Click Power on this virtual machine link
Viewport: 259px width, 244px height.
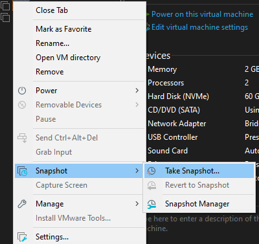tap(202, 14)
